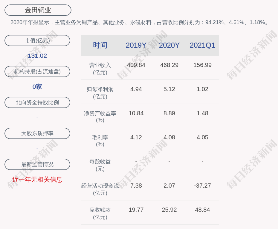278x229 pixels.
Task: Select the net profit value 1.02
Action: click(x=202, y=89)
